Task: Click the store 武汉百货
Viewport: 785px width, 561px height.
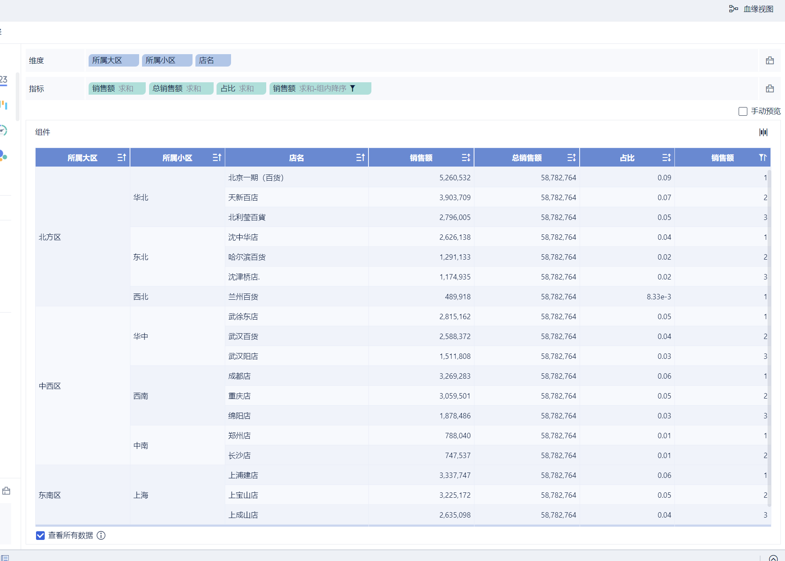Action: pyautogui.click(x=243, y=337)
